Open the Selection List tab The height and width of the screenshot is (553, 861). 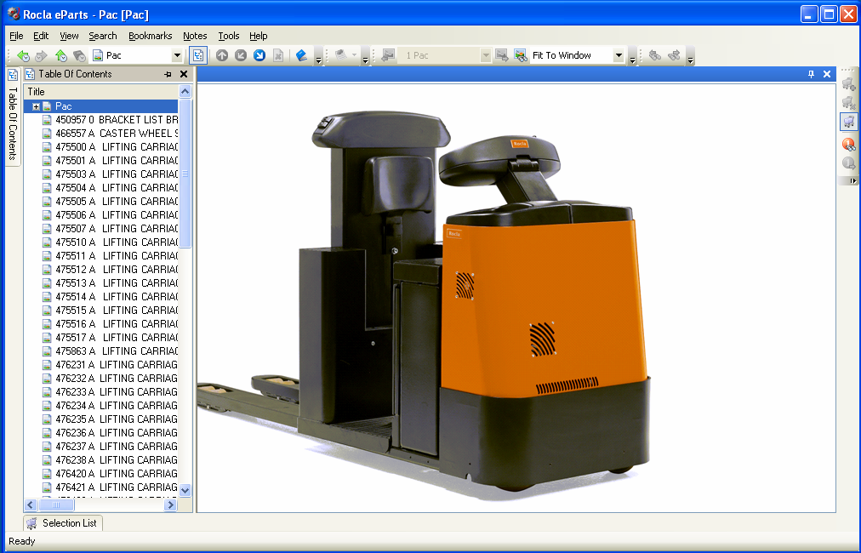[63, 523]
